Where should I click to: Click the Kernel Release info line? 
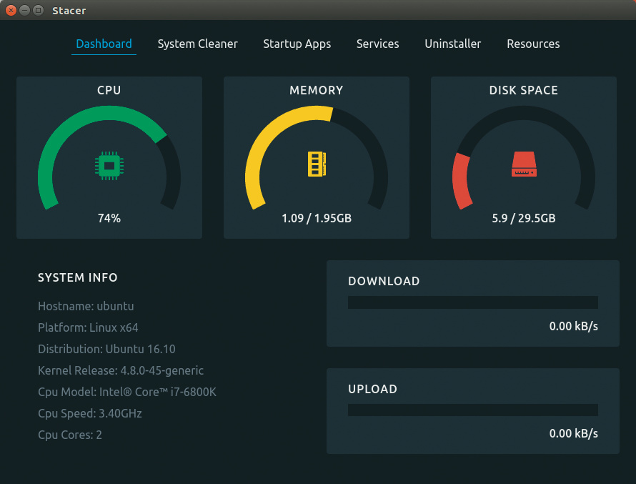tap(121, 370)
